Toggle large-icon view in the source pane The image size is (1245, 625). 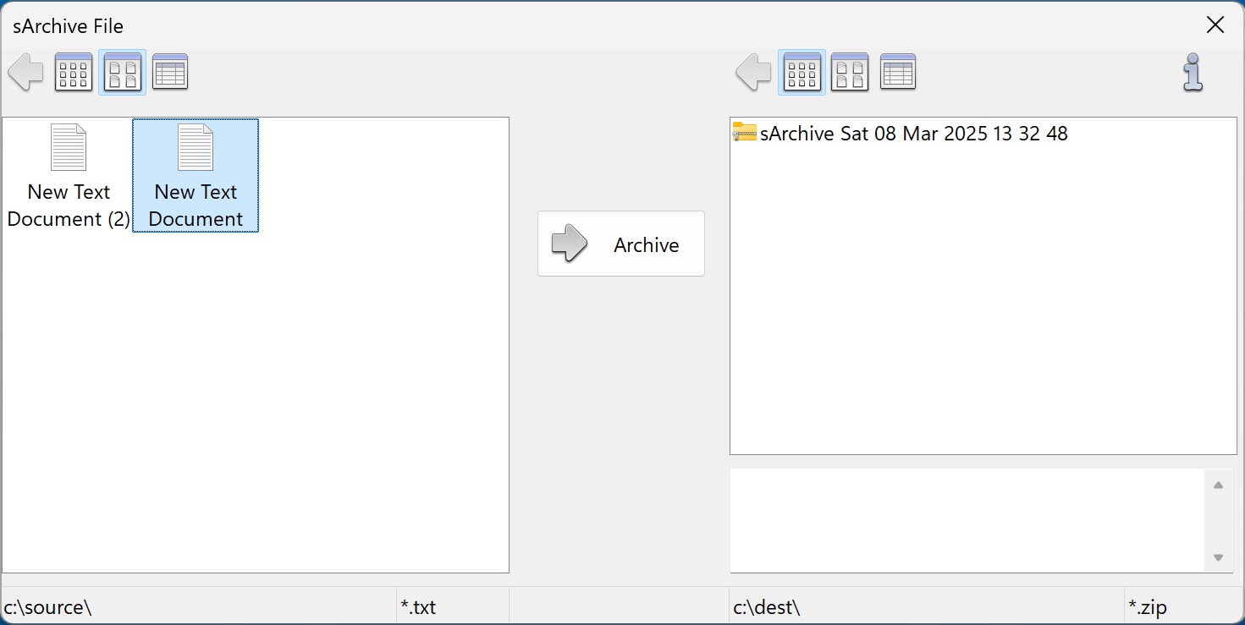click(x=122, y=72)
